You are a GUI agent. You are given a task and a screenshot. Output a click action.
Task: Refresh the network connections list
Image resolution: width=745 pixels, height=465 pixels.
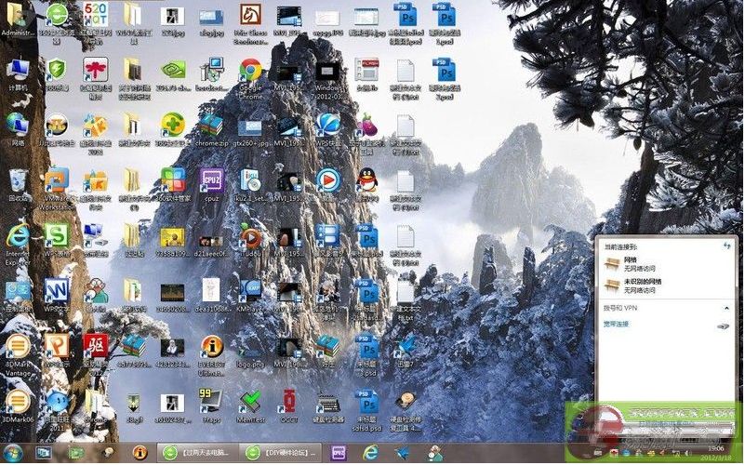coord(725,246)
